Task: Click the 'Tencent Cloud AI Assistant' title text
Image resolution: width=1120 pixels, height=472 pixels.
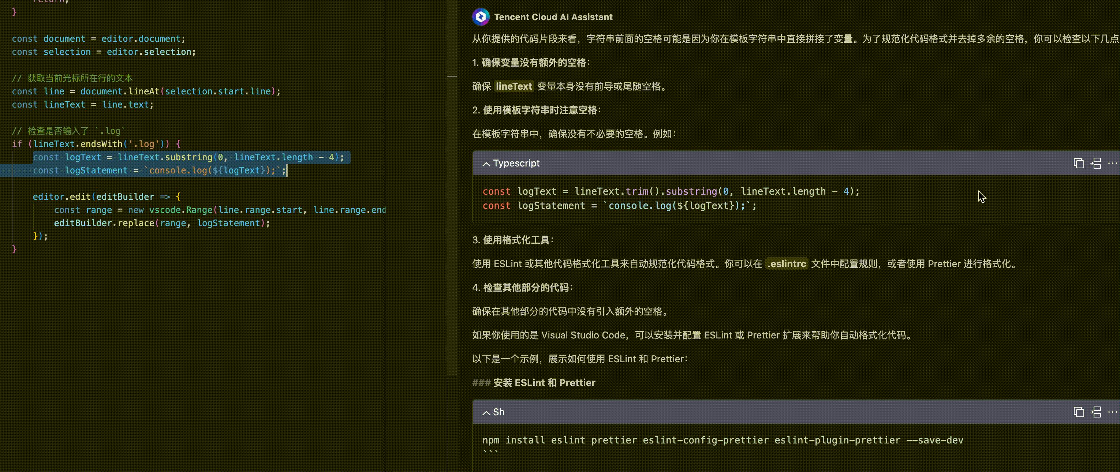Action: (x=553, y=17)
